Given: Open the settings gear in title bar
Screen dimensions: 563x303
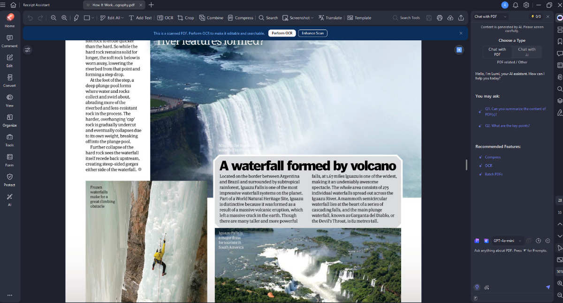Looking at the screenshot, I should pos(526,5).
